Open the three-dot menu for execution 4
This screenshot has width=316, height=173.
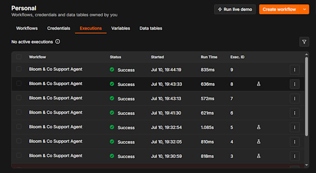pyautogui.click(x=295, y=142)
